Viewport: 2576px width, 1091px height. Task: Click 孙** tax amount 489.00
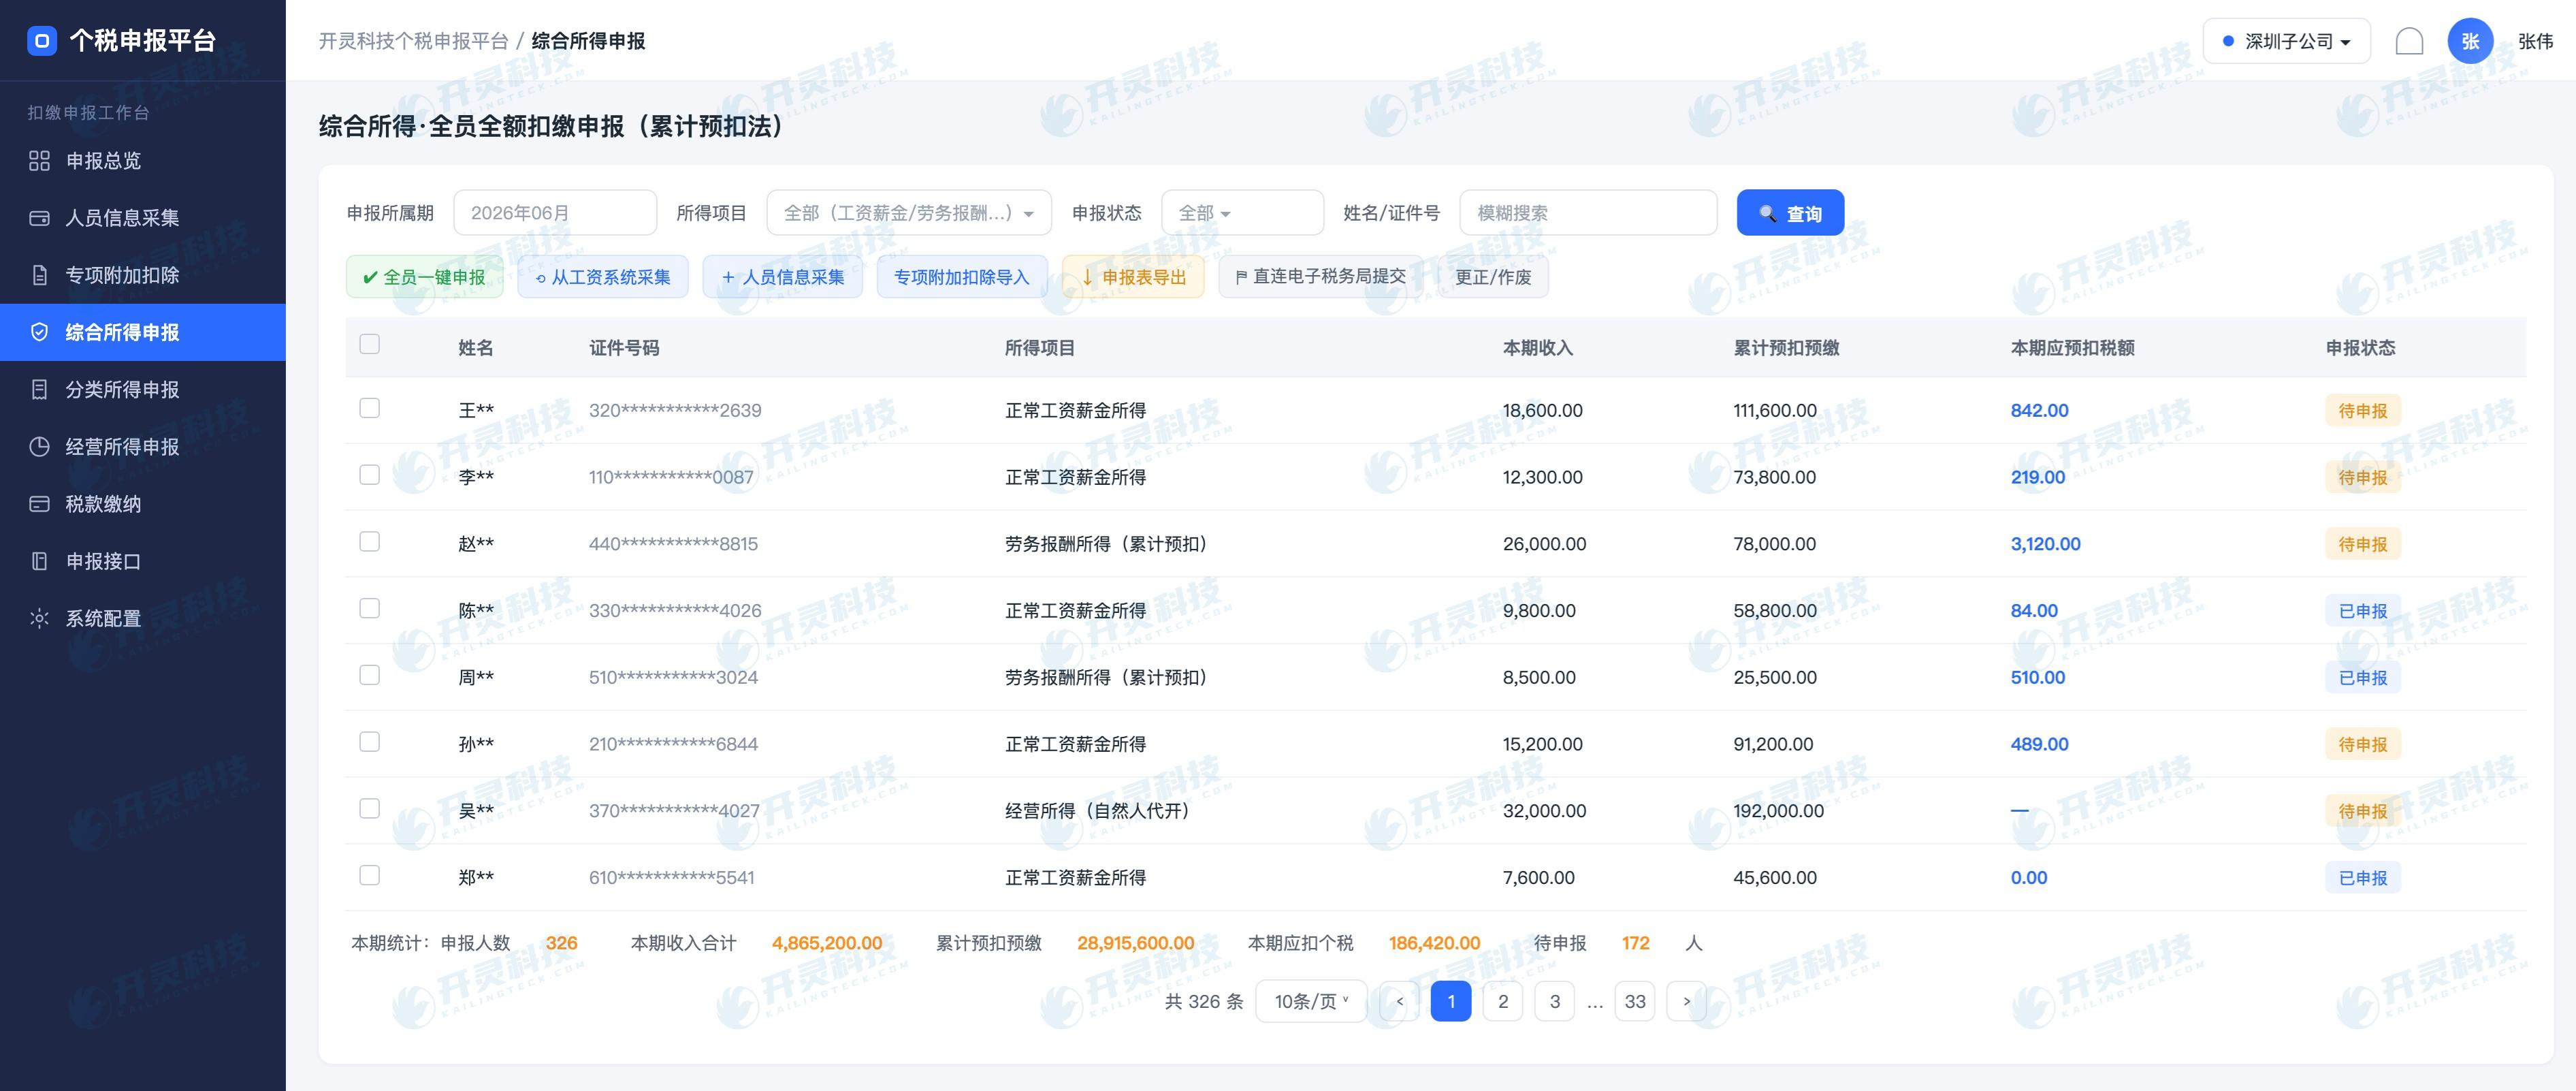[x=2039, y=744]
